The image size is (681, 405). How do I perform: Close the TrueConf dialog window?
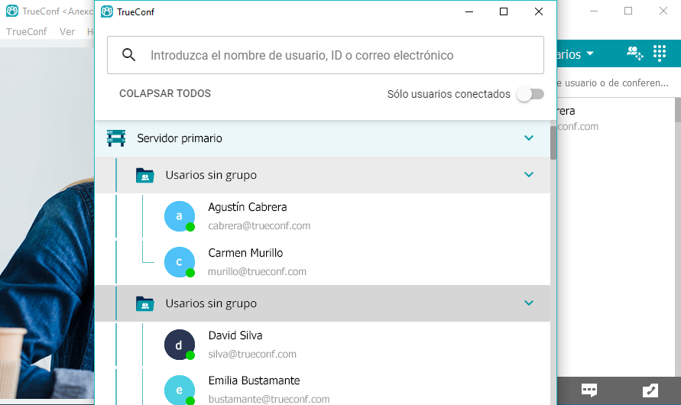pyautogui.click(x=539, y=11)
